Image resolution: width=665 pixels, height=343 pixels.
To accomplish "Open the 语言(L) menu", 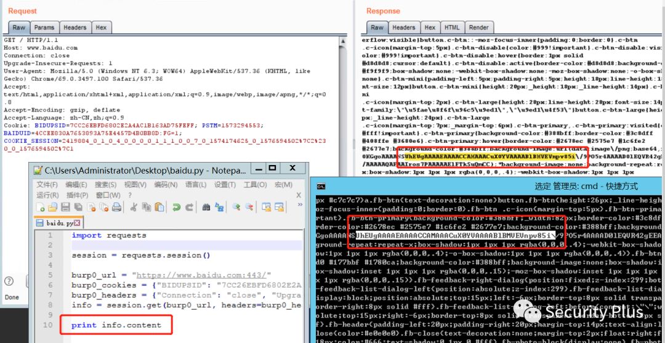I will click(x=196, y=185).
